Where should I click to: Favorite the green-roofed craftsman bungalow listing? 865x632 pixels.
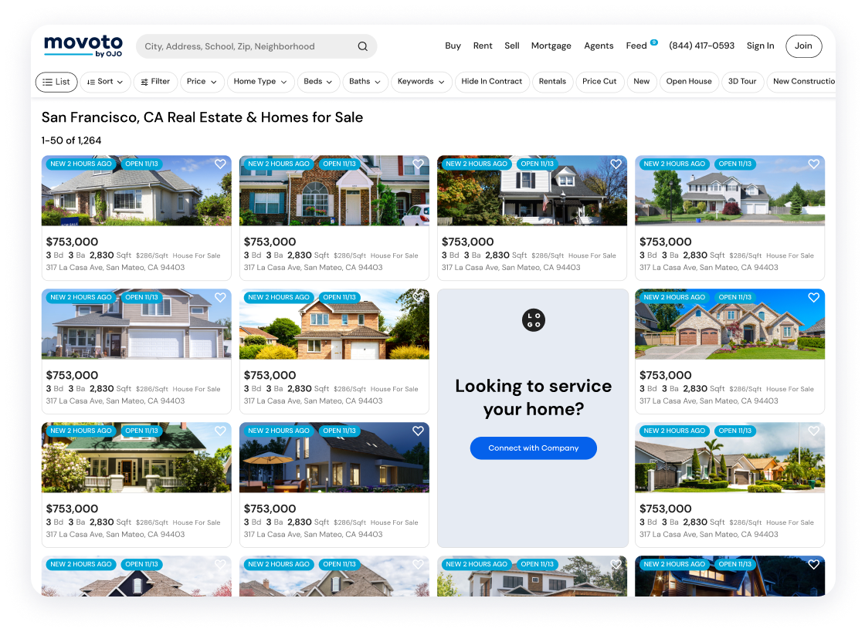pos(220,431)
